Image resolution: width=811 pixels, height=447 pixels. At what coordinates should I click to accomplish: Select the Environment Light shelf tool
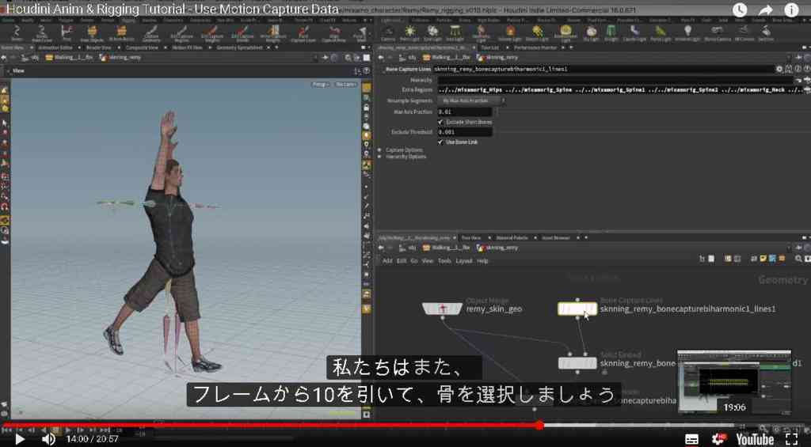[565, 33]
